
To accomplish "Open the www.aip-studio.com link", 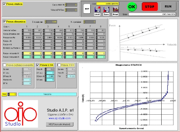I will [60, 118].
